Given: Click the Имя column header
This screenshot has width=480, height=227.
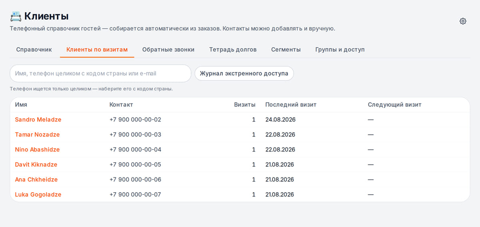Looking at the screenshot, I should pyautogui.click(x=21, y=105).
